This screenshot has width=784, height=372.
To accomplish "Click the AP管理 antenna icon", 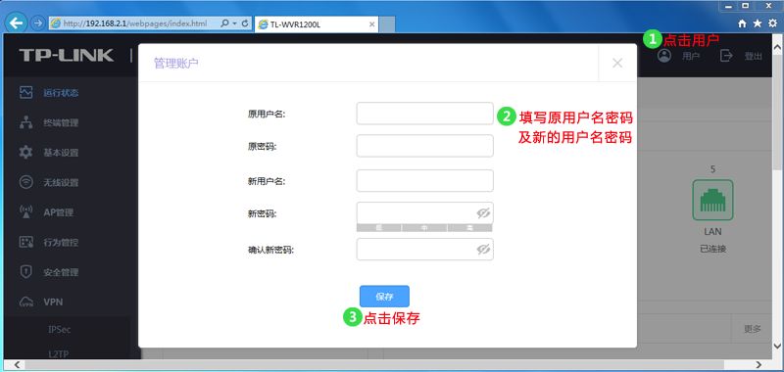I will 26,212.
